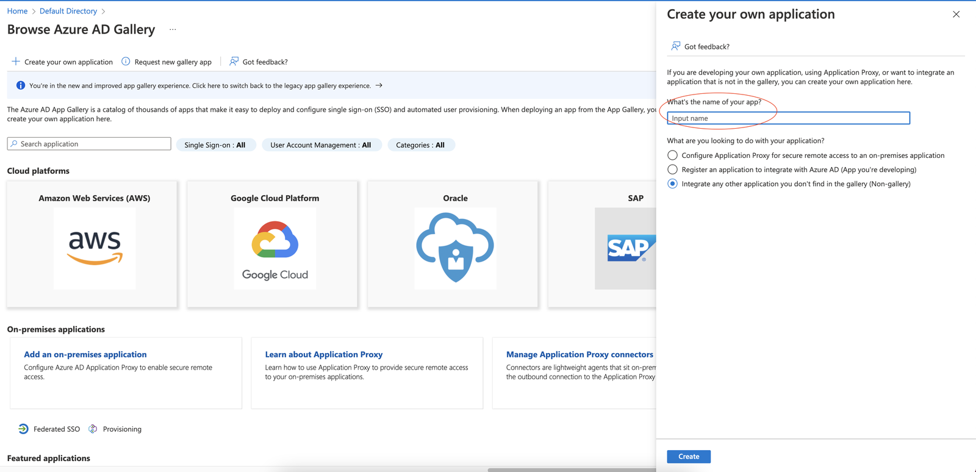The image size is (976, 472).
Task: Go to Home in the breadcrumb
Action: click(x=17, y=11)
